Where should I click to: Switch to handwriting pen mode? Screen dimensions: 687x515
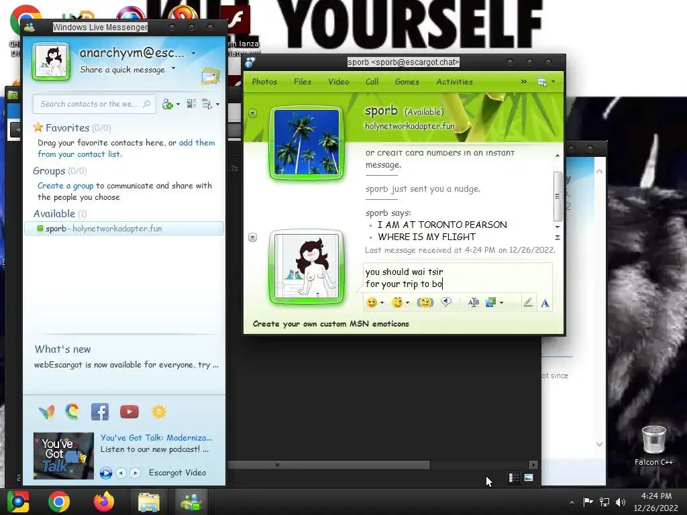pyautogui.click(x=528, y=302)
